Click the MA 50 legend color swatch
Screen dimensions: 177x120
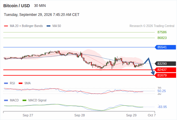49,26
